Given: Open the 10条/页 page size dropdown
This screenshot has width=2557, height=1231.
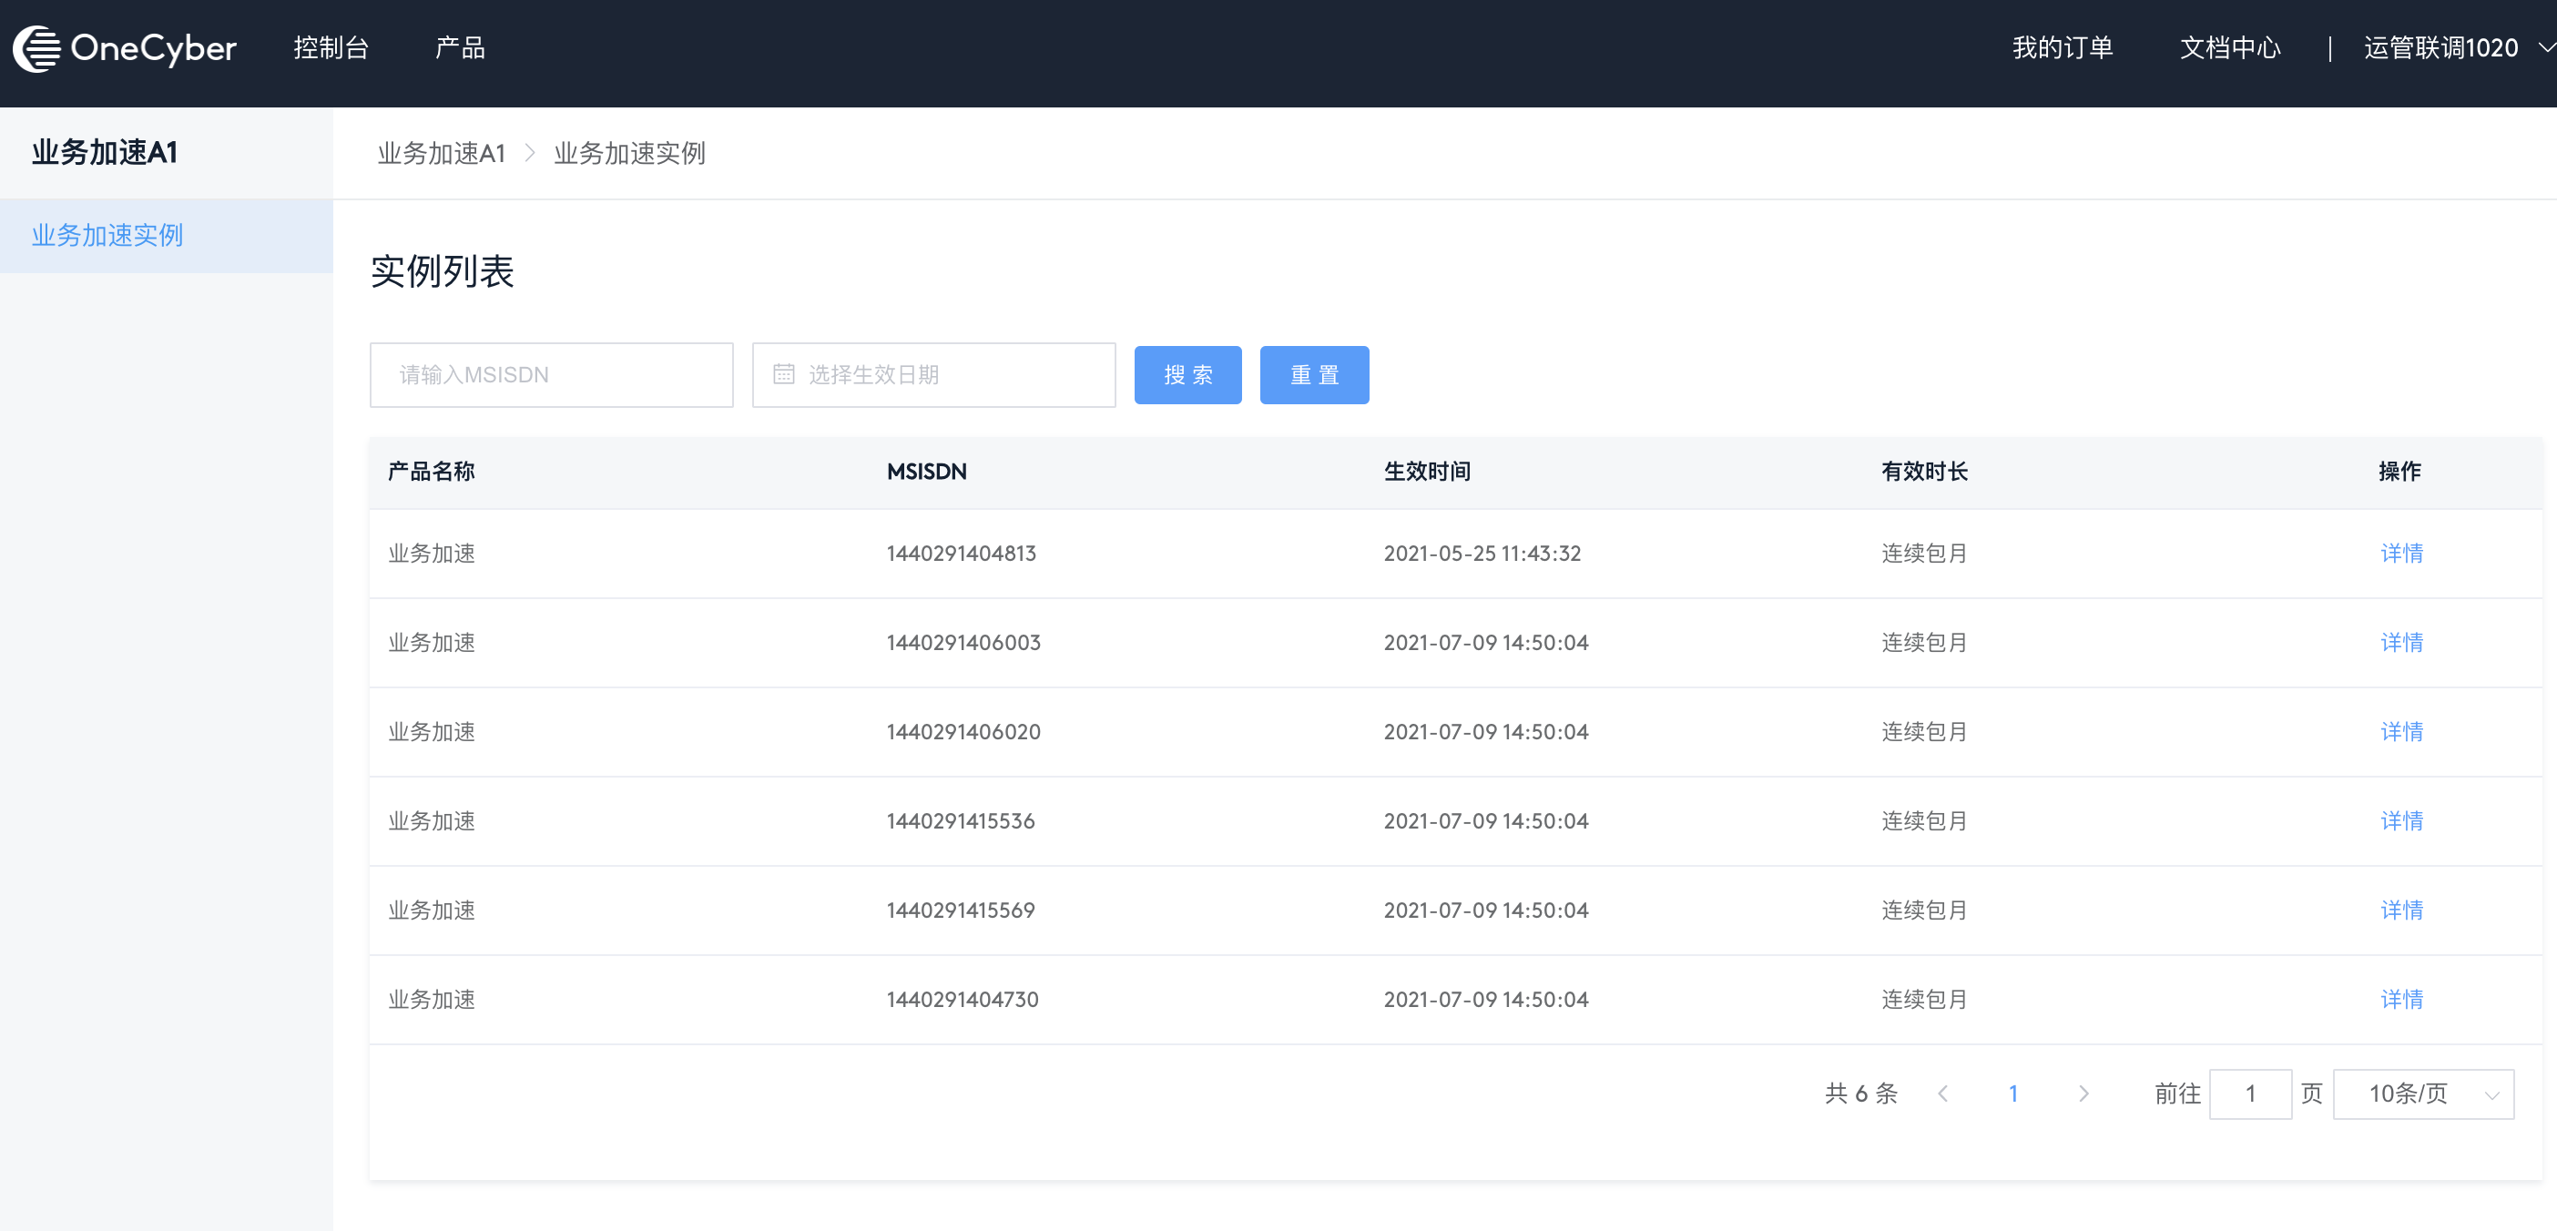Looking at the screenshot, I should pos(2422,1094).
